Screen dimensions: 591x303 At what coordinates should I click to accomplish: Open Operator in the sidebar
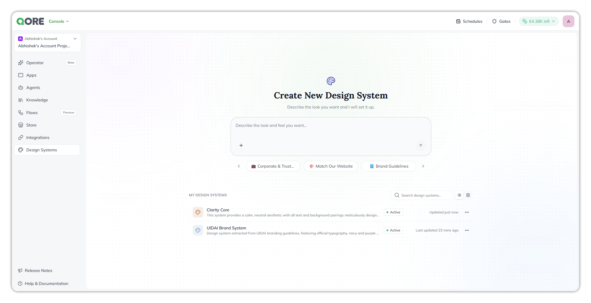click(47, 63)
